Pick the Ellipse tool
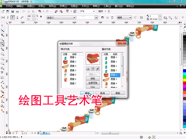 pos(2,59)
